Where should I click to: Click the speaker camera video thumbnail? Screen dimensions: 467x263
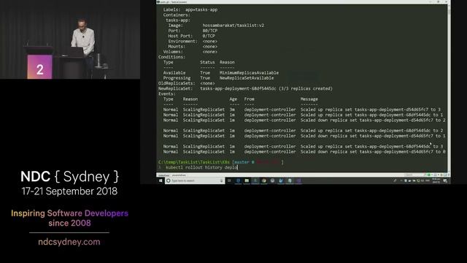tap(70, 39)
